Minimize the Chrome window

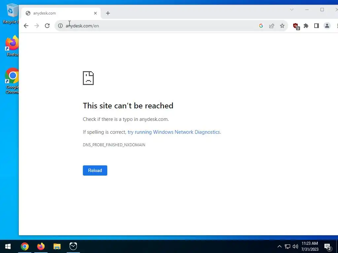[x=307, y=10]
